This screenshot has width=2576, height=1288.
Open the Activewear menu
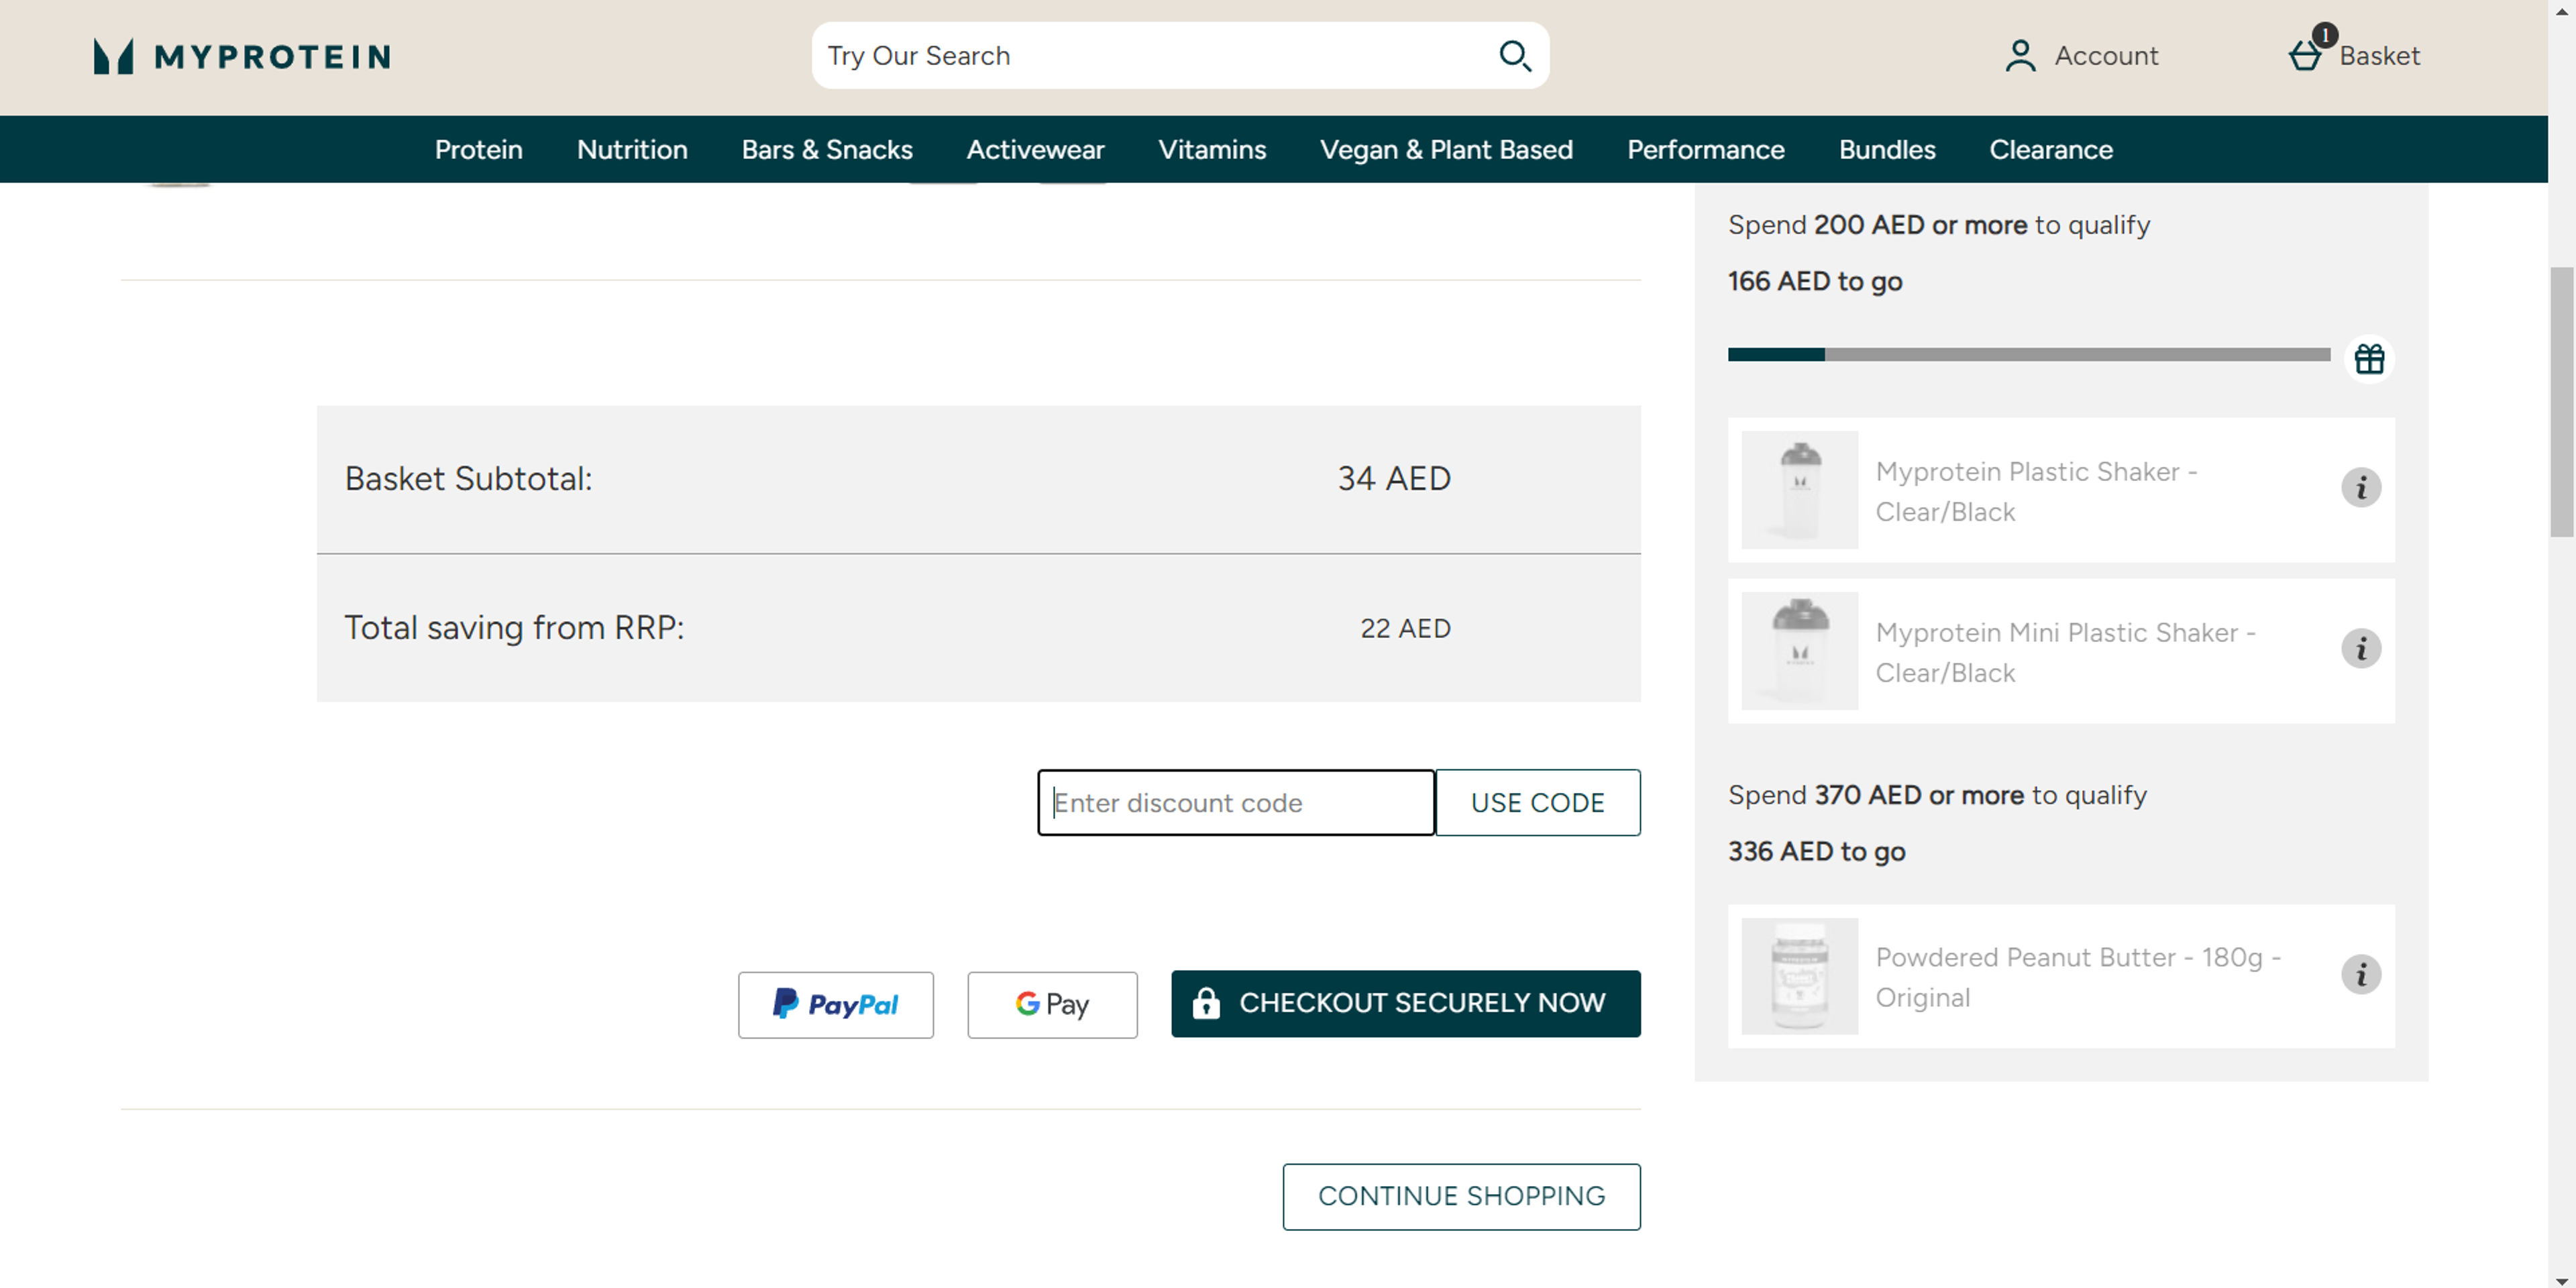point(1035,149)
